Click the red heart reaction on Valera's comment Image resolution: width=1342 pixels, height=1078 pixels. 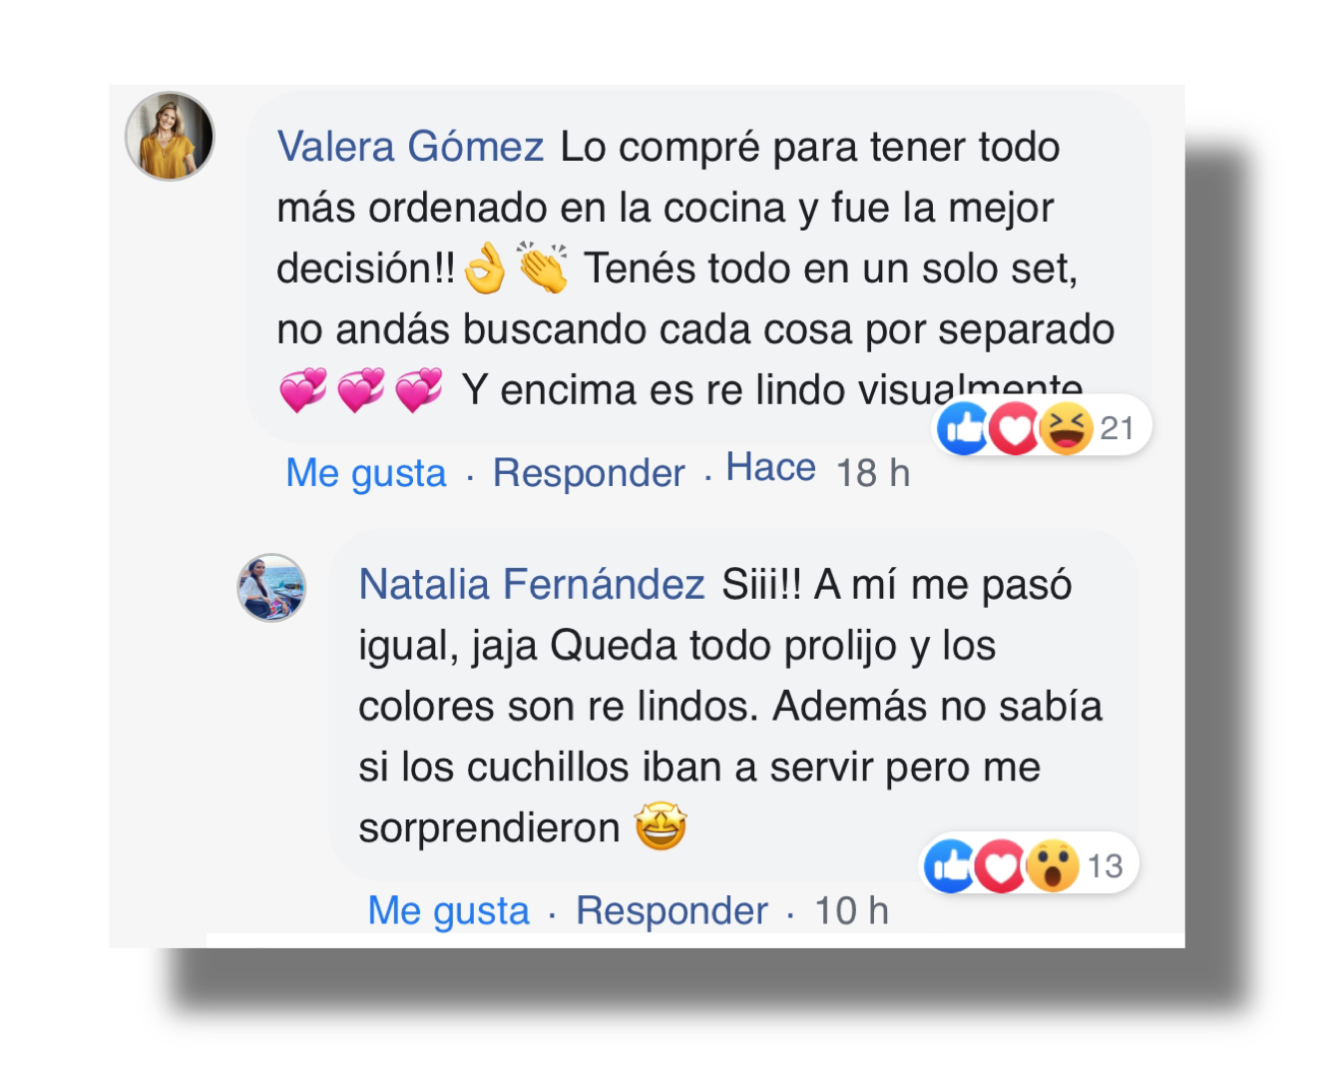pyautogui.click(x=1015, y=429)
